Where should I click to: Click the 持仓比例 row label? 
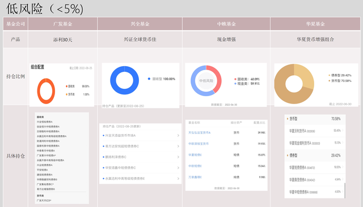click(15, 76)
